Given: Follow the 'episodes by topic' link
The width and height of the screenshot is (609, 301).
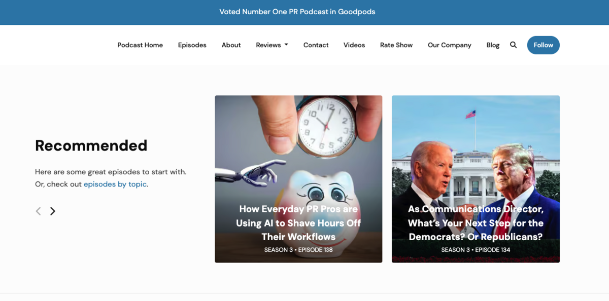Looking at the screenshot, I should 115,184.
